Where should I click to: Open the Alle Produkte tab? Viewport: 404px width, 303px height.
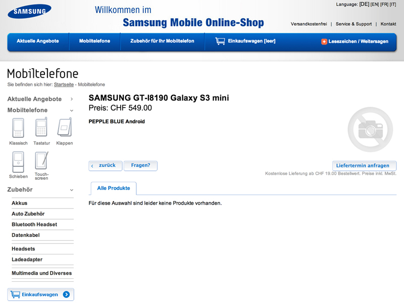tap(113, 188)
